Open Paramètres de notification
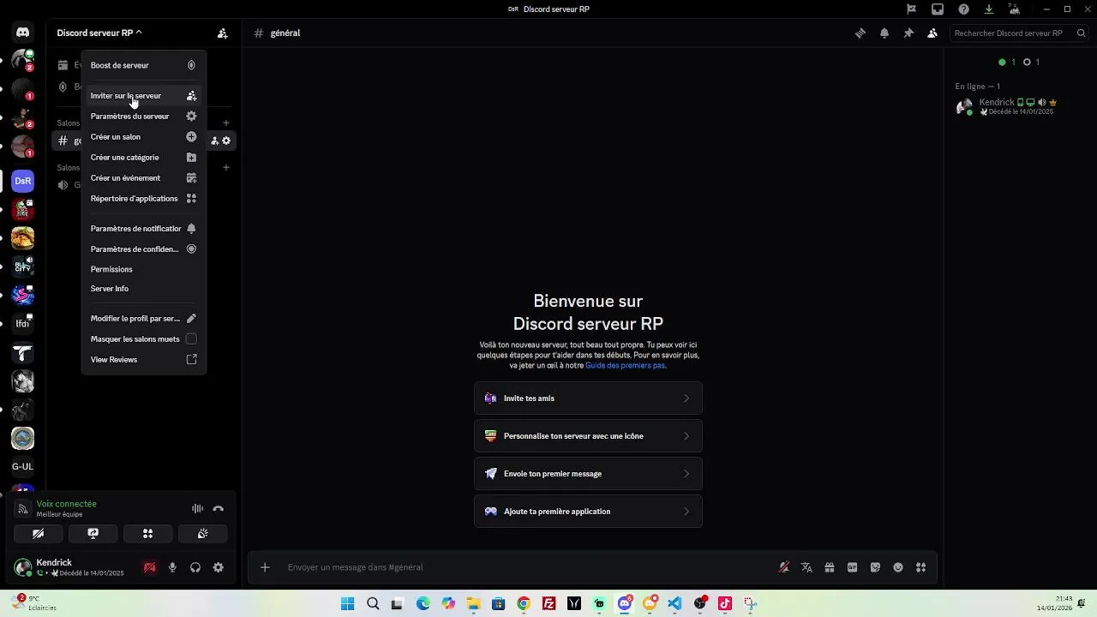 pyautogui.click(x=144, y=229)
